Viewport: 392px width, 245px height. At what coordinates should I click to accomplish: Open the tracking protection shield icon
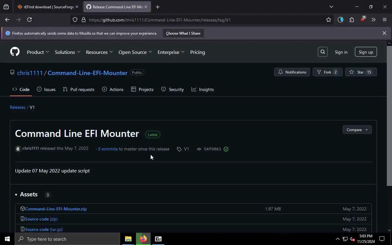tap(75, 20)
